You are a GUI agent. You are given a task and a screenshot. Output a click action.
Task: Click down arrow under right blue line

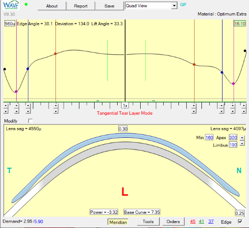222,111
